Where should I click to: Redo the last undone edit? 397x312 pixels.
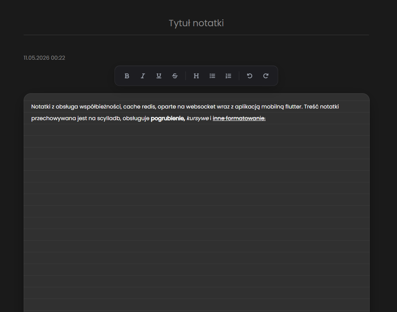click(266, 76)
